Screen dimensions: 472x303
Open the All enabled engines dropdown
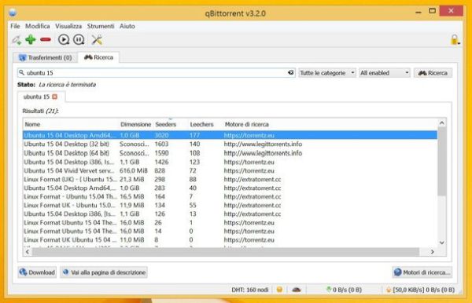(x=385, y=73)
